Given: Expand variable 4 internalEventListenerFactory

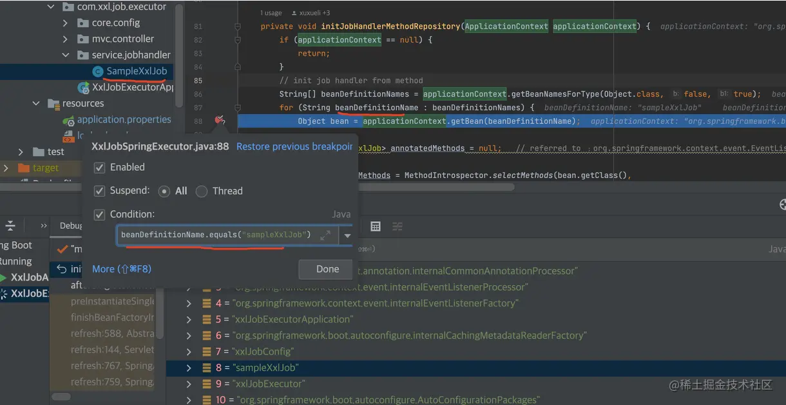Looking at the screenshot, I should coord(189,303).
